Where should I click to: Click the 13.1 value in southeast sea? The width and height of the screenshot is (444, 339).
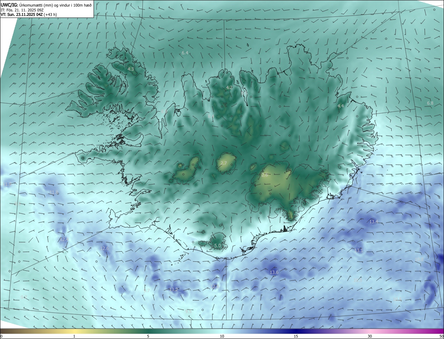tap(359, 250)
